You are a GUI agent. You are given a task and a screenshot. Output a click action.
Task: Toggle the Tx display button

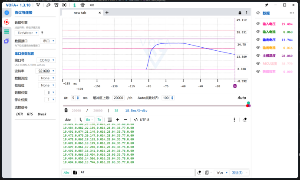[99, 120]
